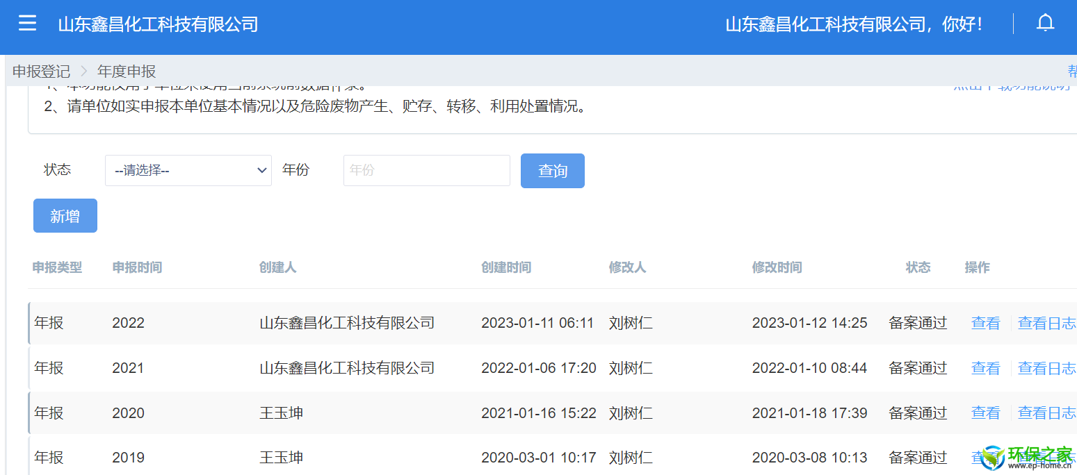Open 查看日志 for the 2021 report
The height and width of the screenshot is (475, 1077).
pyautogui.click(x=1046, y=368)
